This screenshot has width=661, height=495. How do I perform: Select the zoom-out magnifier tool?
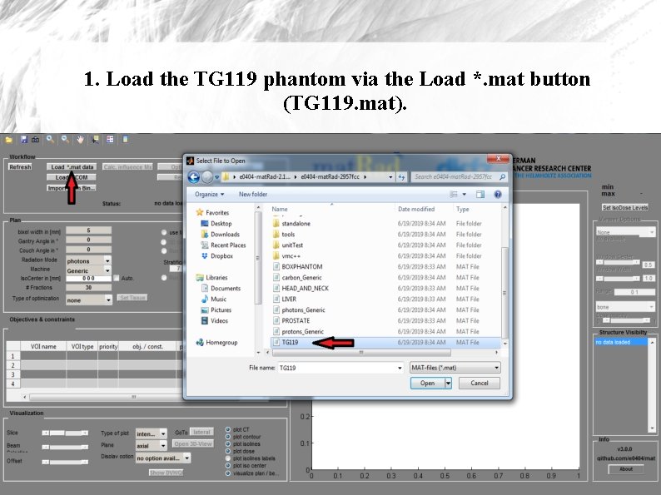click(65, 139)
